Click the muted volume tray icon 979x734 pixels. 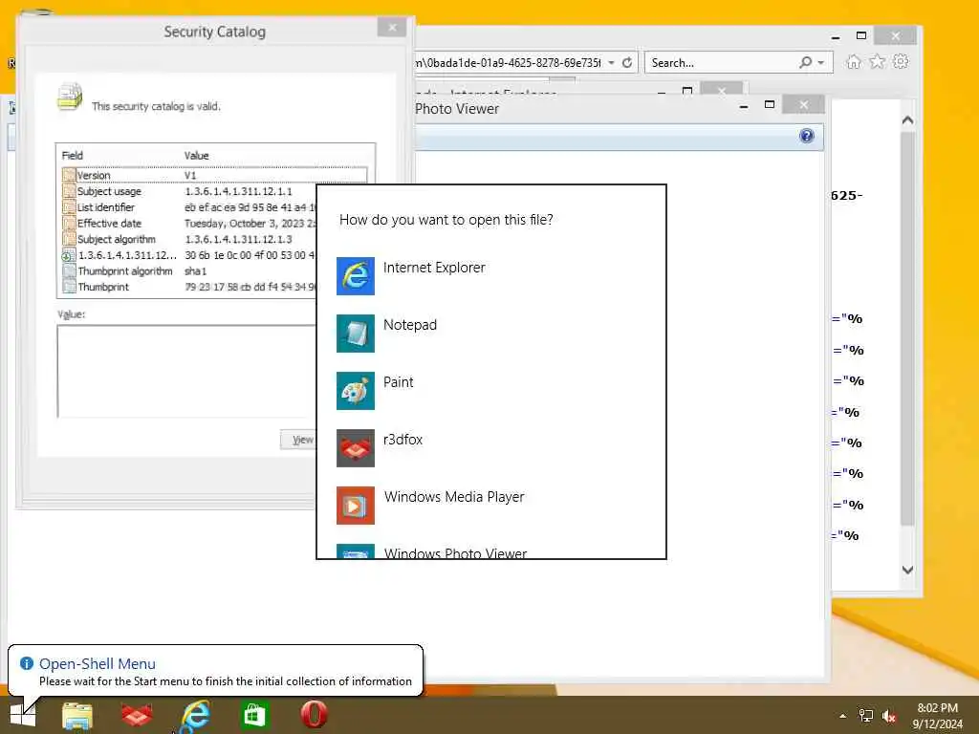(888, 716)
